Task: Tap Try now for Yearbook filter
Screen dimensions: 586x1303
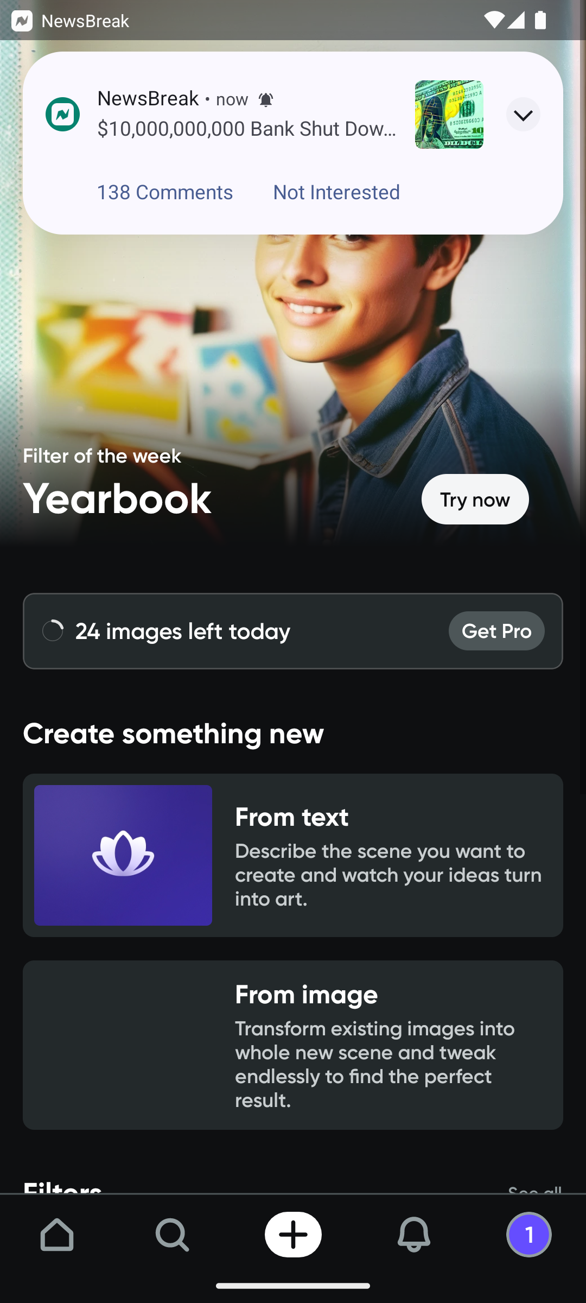Action: point(475,499)
